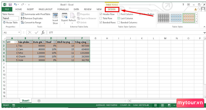Screen dimensions: 206x110
Task: Toggle the Header Row checkbox
Action: pyautogui.click(x=101, y=14)
